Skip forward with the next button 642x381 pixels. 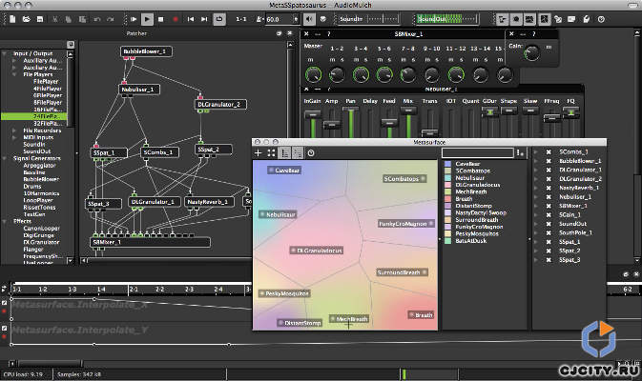pos(204,19)
